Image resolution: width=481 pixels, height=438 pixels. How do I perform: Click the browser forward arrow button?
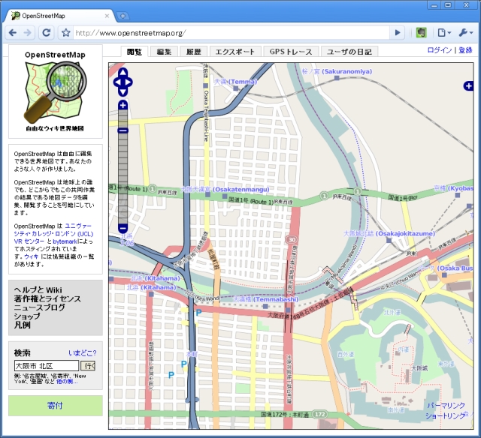[x=27, y=33]
